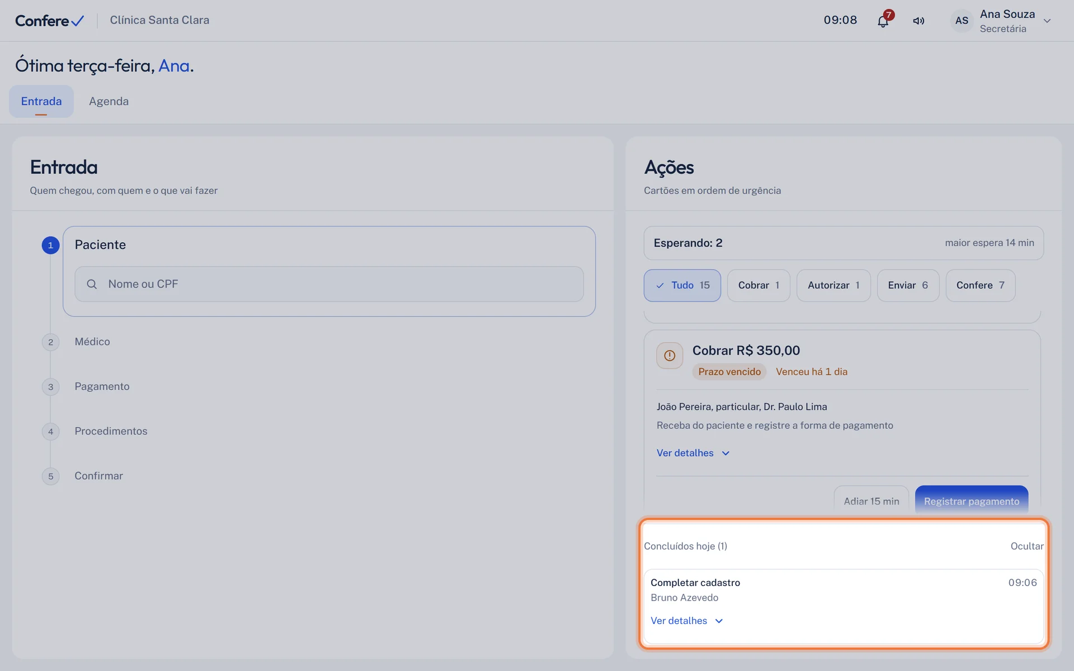Image resolution: width=1074 pixels, height=671 pixels.
Task: Click the search magnifier in patient field
Action: click(92, 284)
